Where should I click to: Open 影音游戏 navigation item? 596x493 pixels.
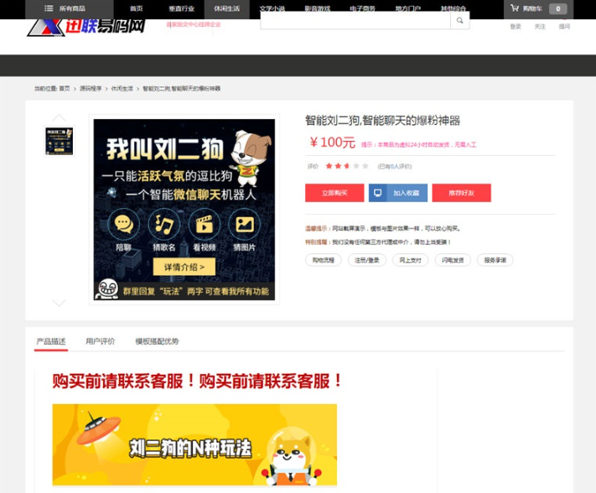pyautogui.click(x=318, y=8)
